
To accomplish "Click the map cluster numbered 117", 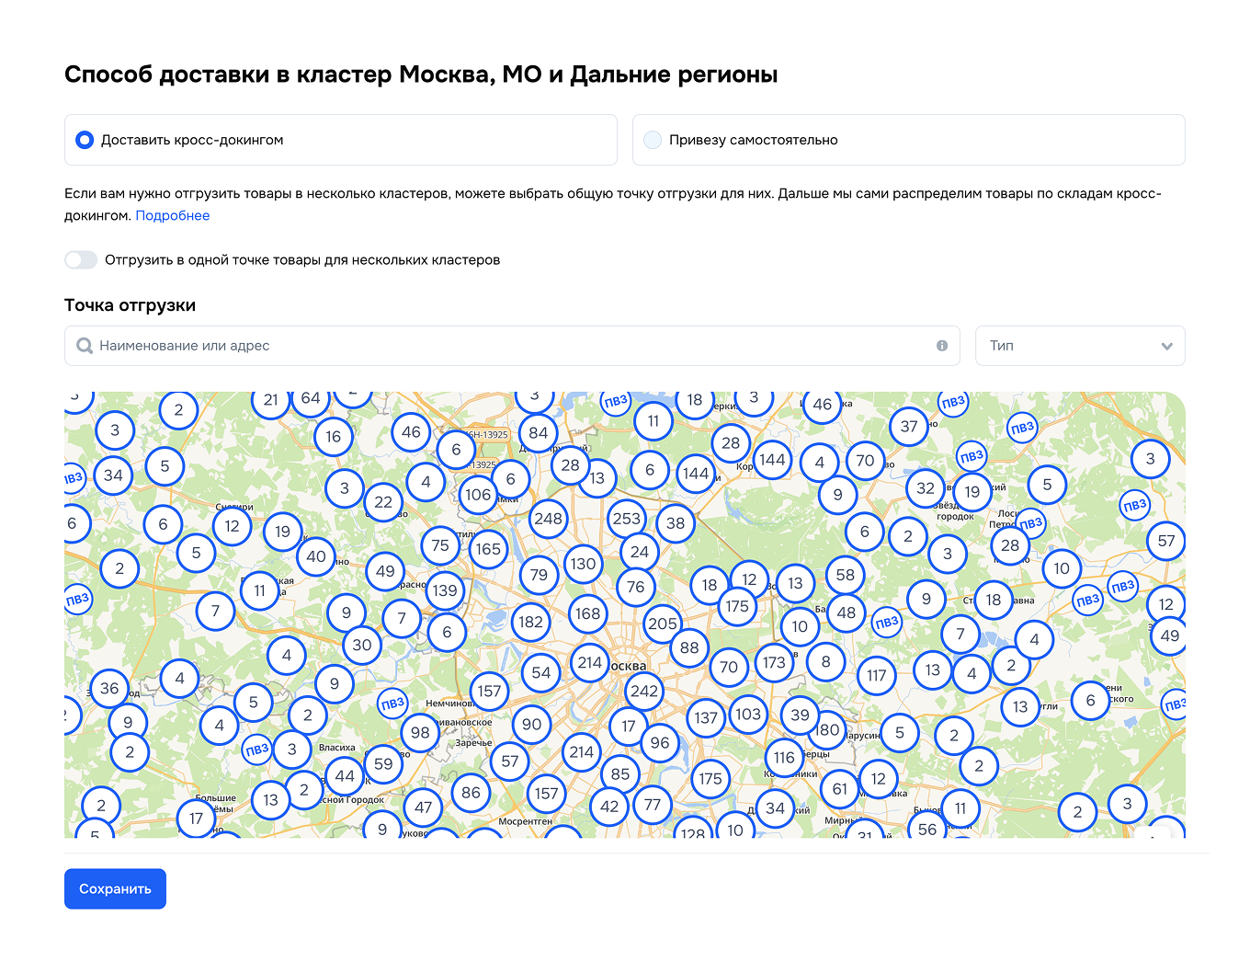I will [877, 676].
